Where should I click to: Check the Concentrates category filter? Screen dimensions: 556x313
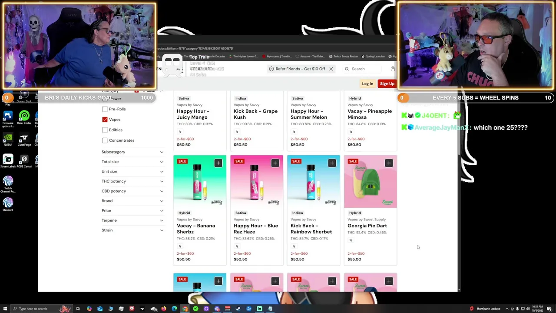[x=105, y=140]
